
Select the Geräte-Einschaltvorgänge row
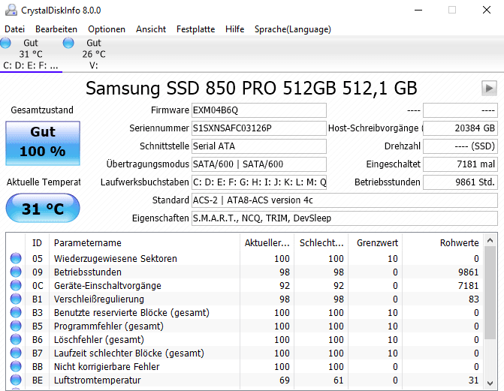tap(245, 285)
